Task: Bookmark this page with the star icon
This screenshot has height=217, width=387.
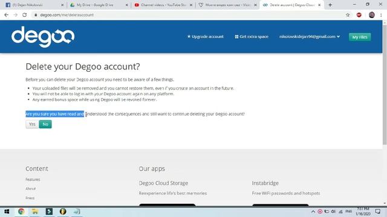Action: coord(348,15)
